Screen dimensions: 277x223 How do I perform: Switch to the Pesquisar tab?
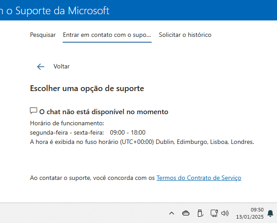tap(43, 35)
